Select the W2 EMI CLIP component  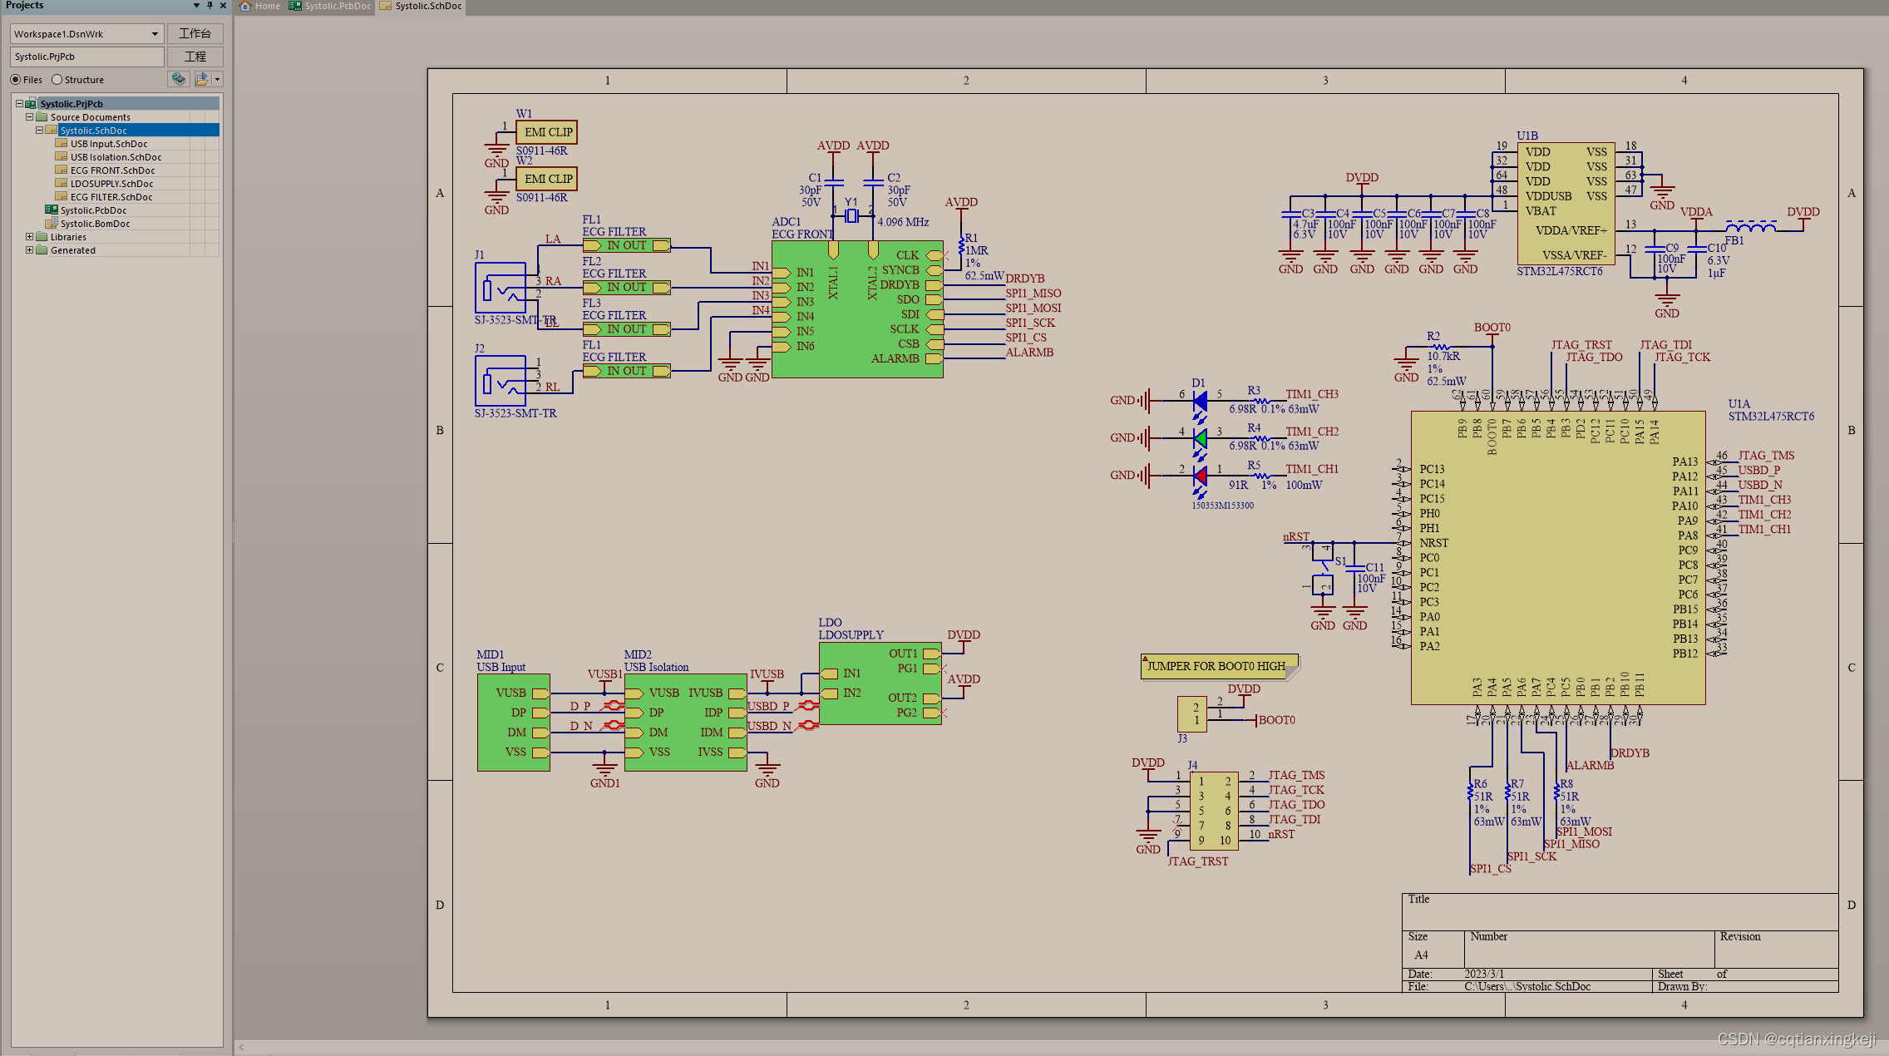[x=546, y=179]
